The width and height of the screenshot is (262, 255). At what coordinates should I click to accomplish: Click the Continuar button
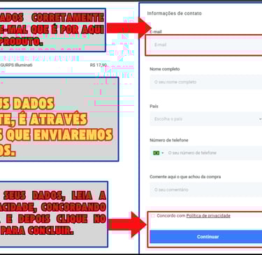pos(206,237)
